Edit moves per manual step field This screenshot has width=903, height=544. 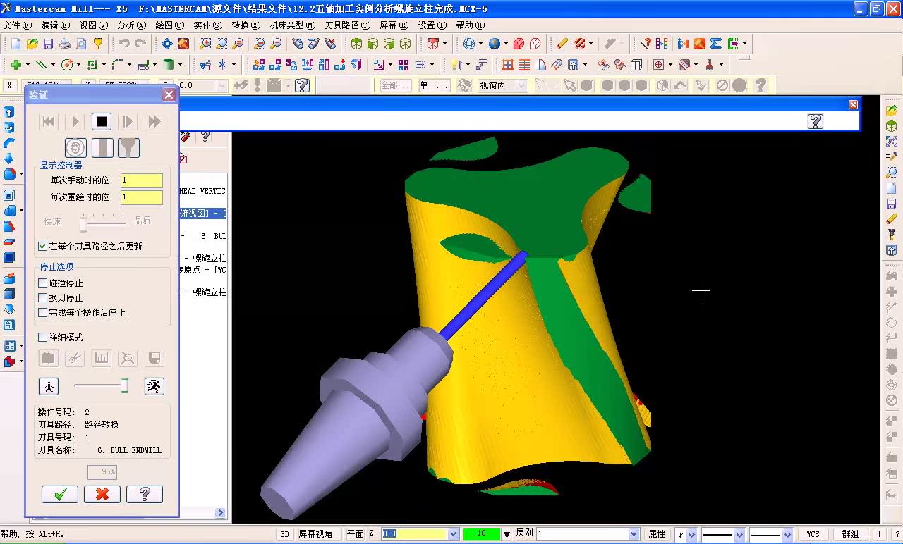pyautogui.click(x=142, y=180)
